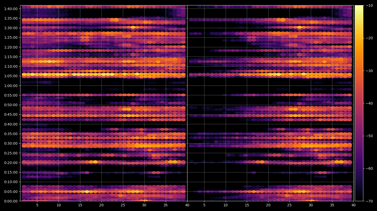Select the y-axis tick label 1:00:00
The image size is (377, 211).
(x=11, y=86)
